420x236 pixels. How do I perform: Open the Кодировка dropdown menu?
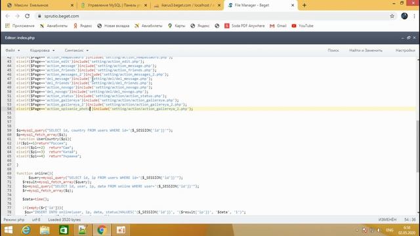tap(42, 50)
